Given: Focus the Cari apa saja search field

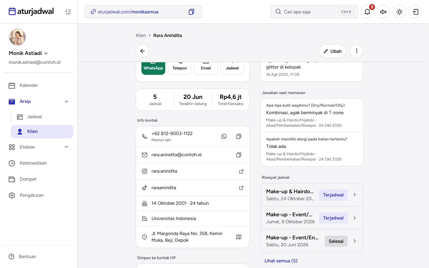Looking at the screenshot, I should coord(314,12).
